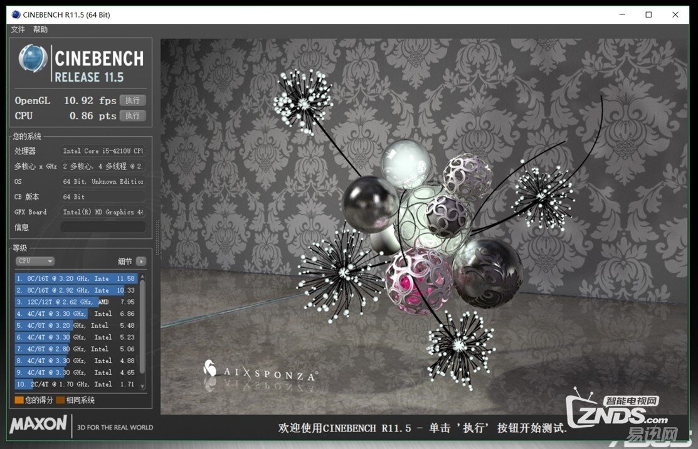The height and width of the screenshot is (449, 698).
Task: Select ranking row 4 scoring 6.86
Action: [76, 314]
